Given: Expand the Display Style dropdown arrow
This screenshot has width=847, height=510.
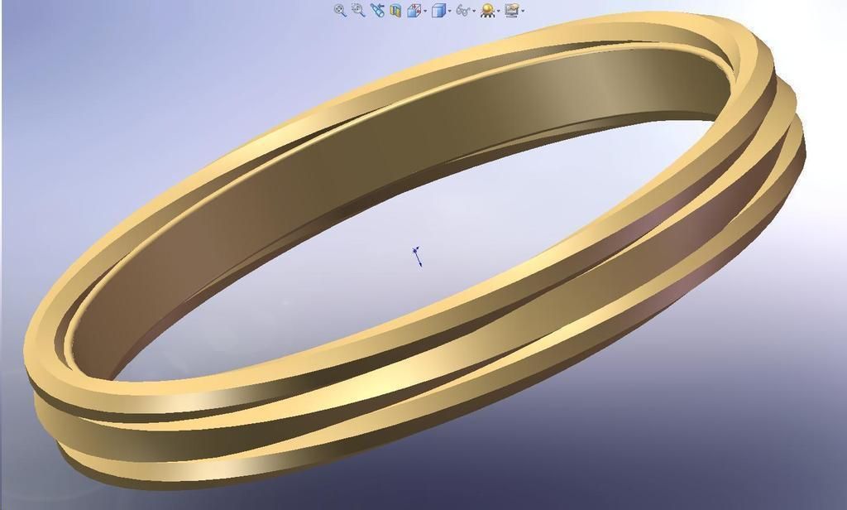Looking at the screenshot, I should (449, 11).
